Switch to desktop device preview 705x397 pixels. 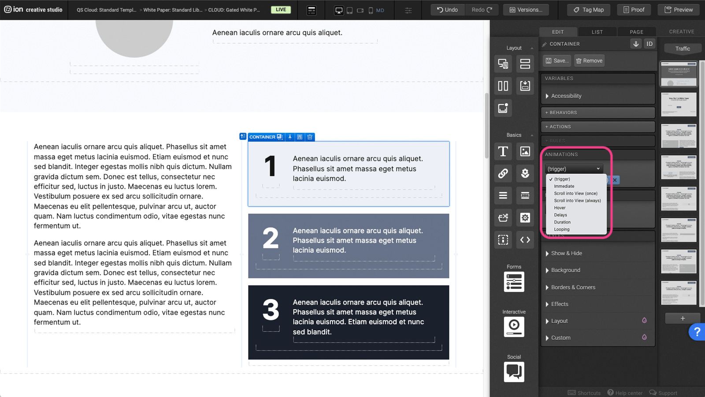coord(339,10)
